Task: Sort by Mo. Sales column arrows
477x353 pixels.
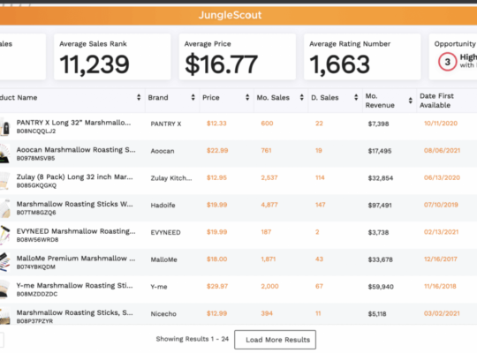Action: click(301, 97)
